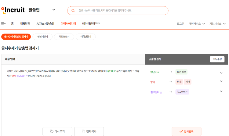Viewport: 229px width, 136px height.
Task: Click the 많은비로 error label in results
Action: [x=155, y=72]
